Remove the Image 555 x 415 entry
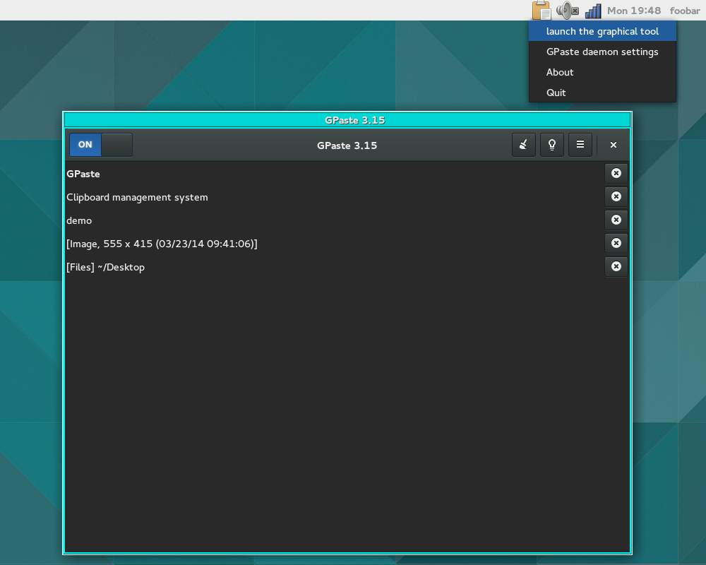 [x=616, y=243]
